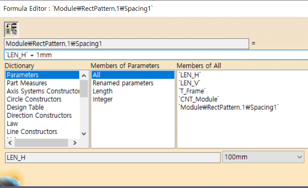The image size is (308, 188).
Task: Click the Dictionary list scroll up arrow
Action: [84, 75]
